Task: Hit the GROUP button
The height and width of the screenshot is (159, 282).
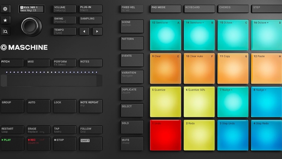Action: [12, 106]
